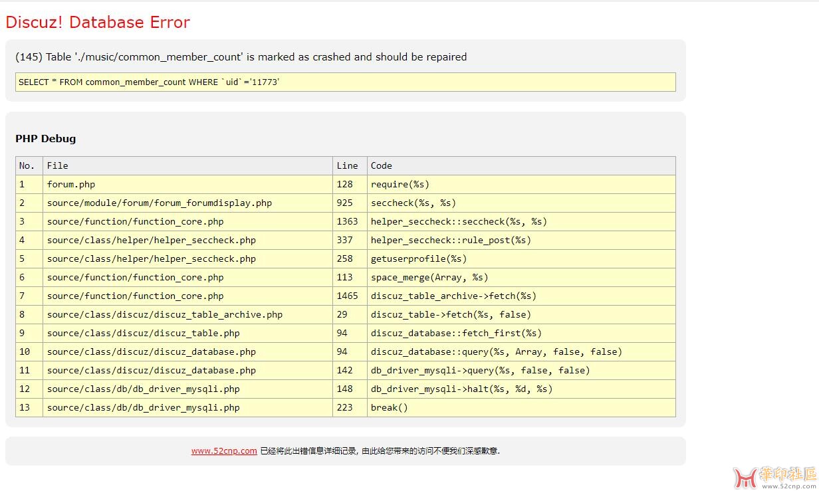The width and height of the screenshot is (819, 491).
Task: Click the 'Code' column header
Action: click(522, 165)
